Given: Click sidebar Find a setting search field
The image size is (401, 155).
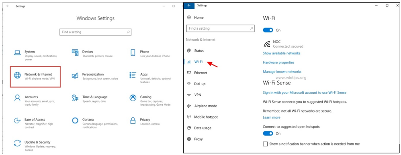Looking at the screenshot, I should click(221, 28).
